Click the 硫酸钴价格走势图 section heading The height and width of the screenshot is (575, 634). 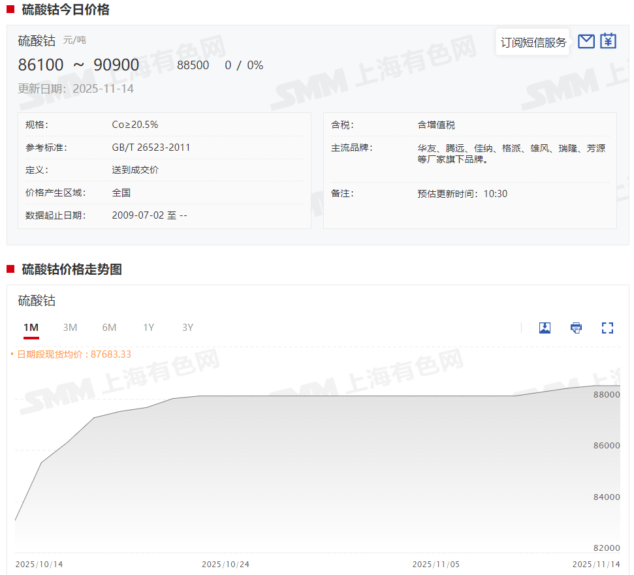point(72,270)
